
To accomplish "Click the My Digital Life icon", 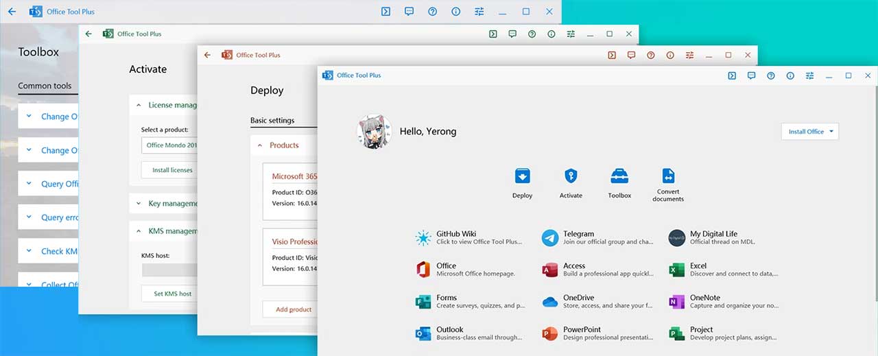I will coord(676,238).
